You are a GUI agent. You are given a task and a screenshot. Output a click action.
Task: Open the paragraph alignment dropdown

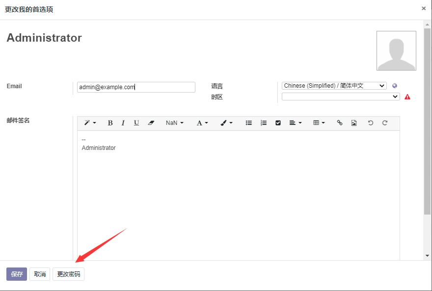[x=296, y=123]
